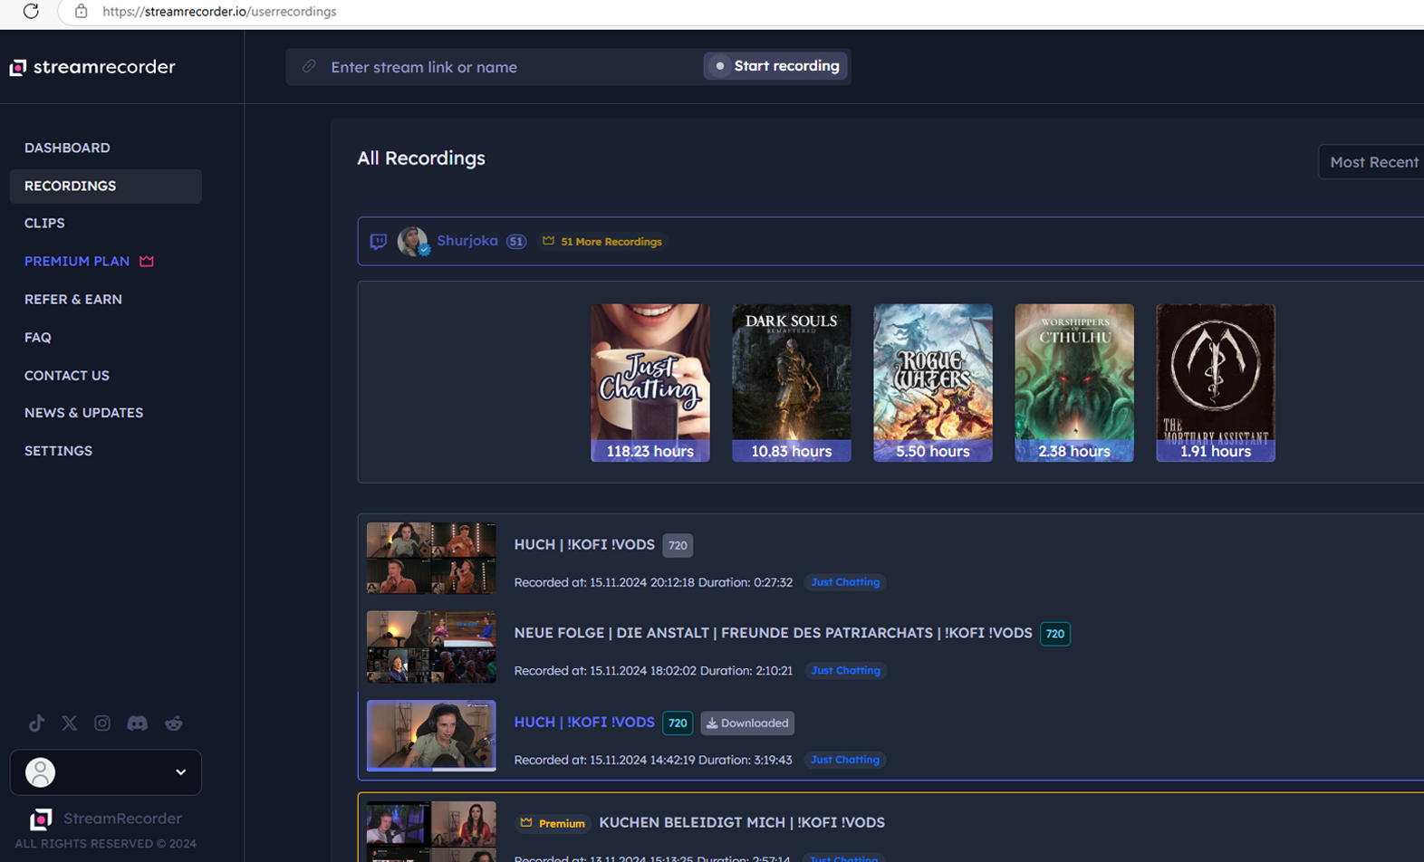
Task: Go to Clips in the sidebar
Action: 44,223
